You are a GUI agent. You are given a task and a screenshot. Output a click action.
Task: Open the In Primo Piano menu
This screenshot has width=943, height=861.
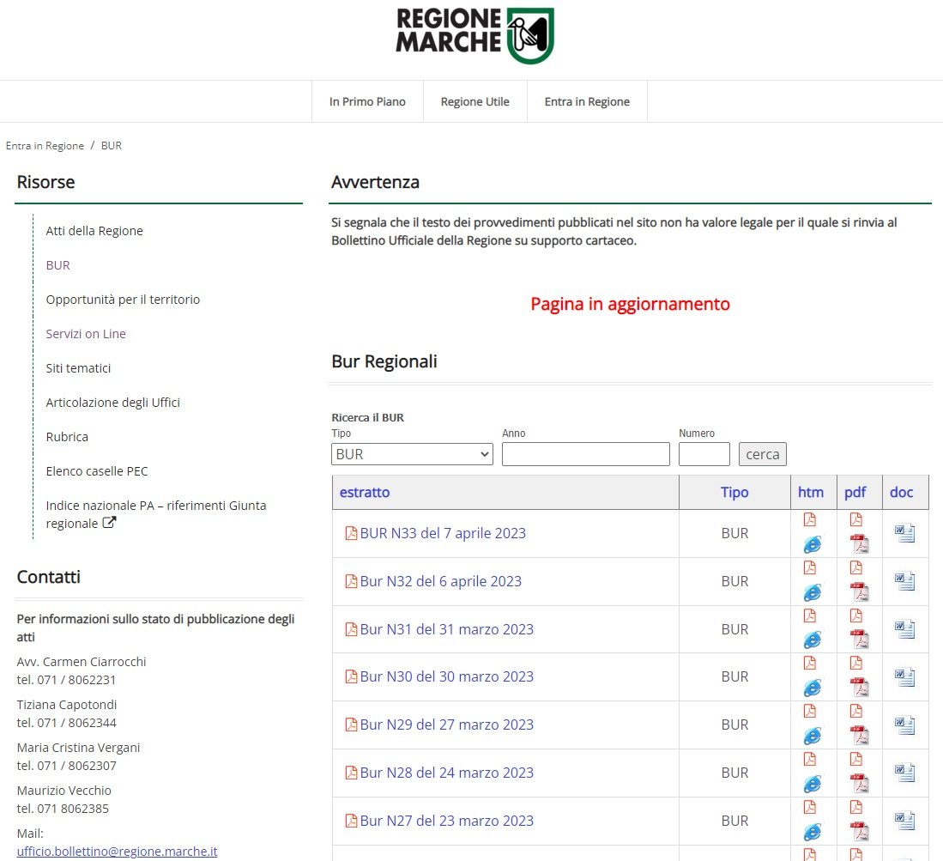367,101
